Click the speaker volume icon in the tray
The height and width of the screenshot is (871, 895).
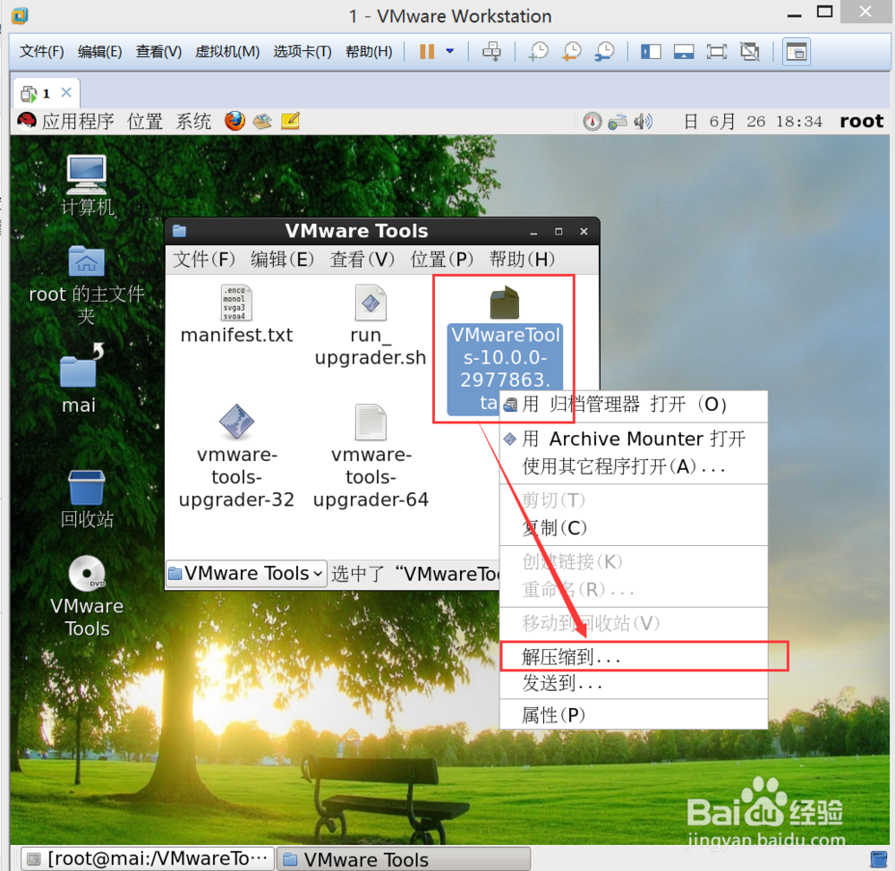pos(643,120)
